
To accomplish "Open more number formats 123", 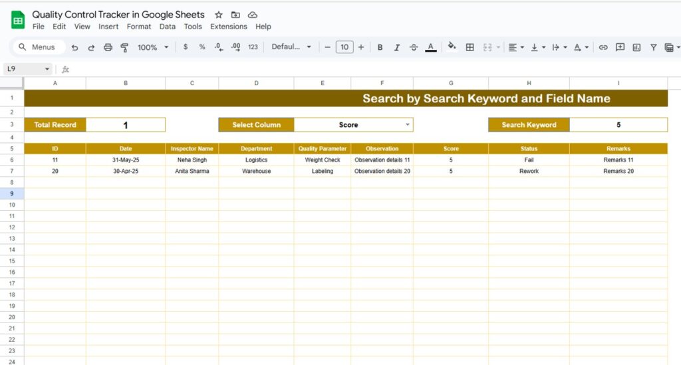I will click(253, 47).
